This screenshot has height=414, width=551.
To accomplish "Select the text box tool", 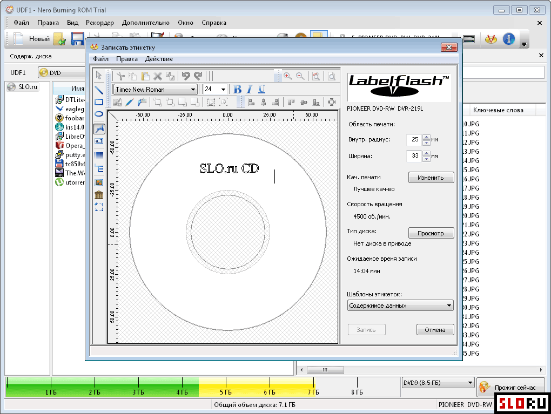I will click(x=99, y=141).
